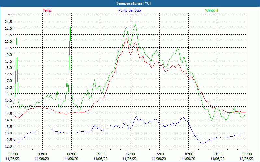Click the 12,0 y-axis value
Screen dimensions: 260x162
tap(8, 146)
